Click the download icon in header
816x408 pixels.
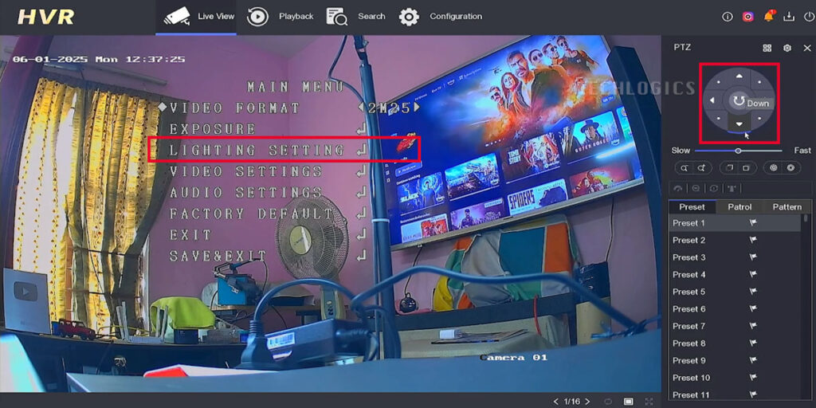pos(789,16)
